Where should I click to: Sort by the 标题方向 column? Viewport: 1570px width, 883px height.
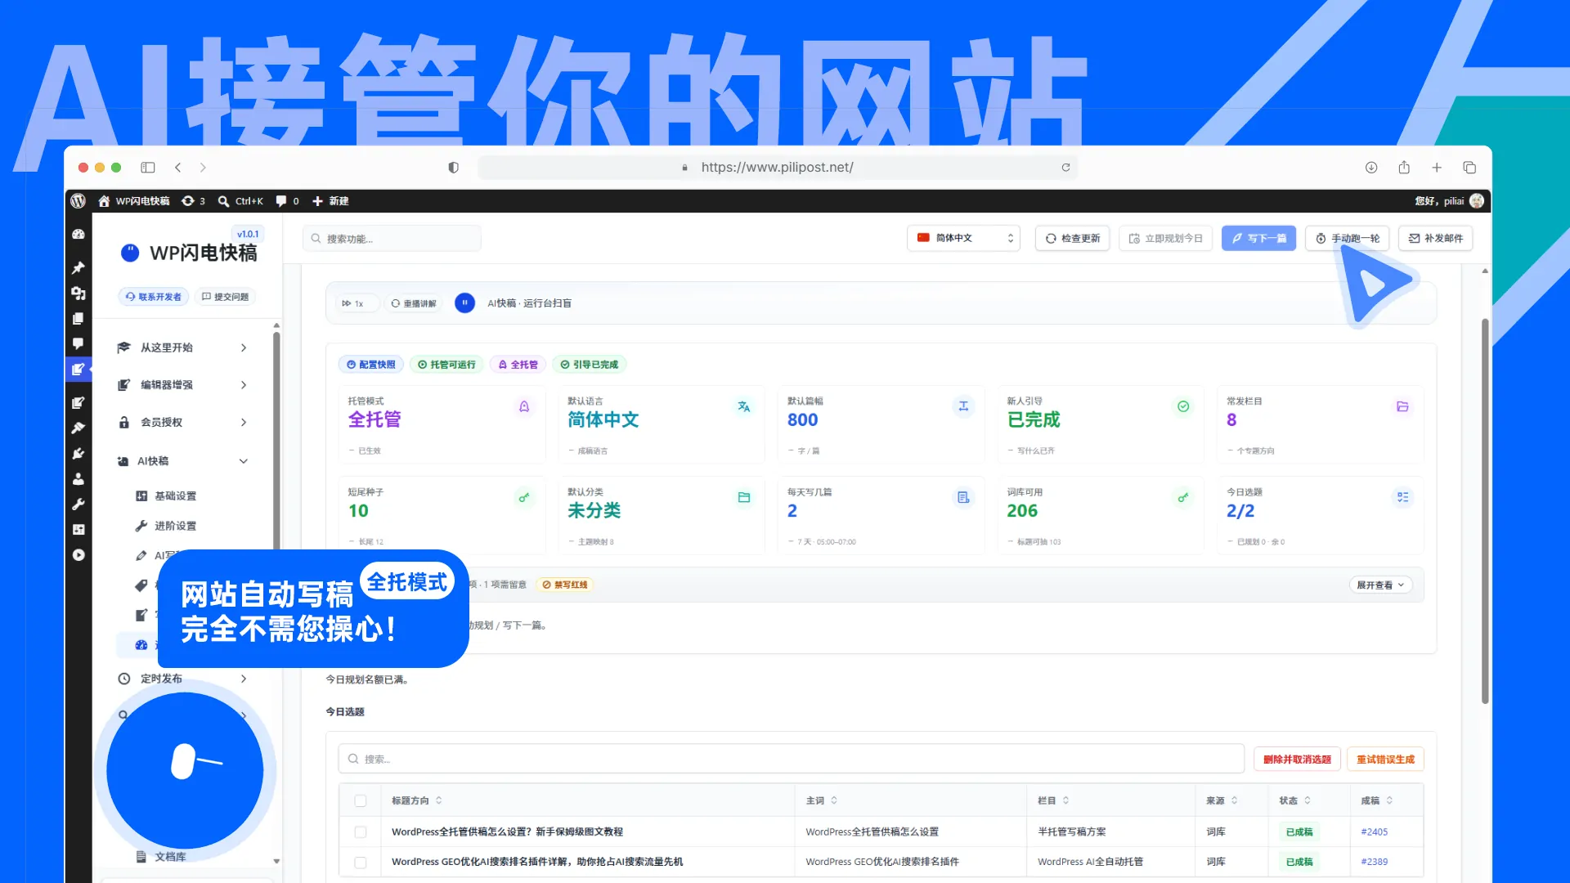(x=417, y=801)
